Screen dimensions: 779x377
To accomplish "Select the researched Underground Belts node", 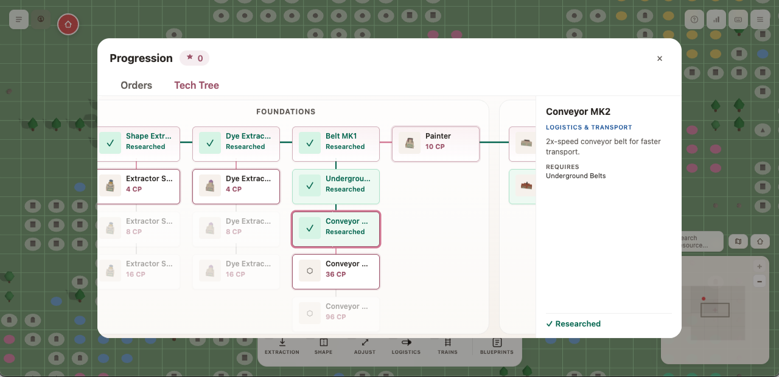I will point(336,187).
